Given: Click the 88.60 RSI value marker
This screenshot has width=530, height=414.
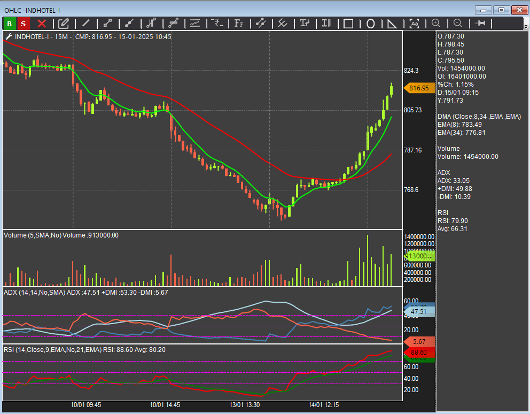Looking at the screenshot, I should [419, 352].
